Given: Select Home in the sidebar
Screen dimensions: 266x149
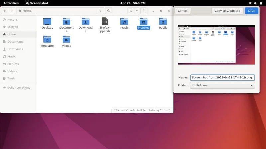Looking at the screenshot, I should [x=18, y=34].
